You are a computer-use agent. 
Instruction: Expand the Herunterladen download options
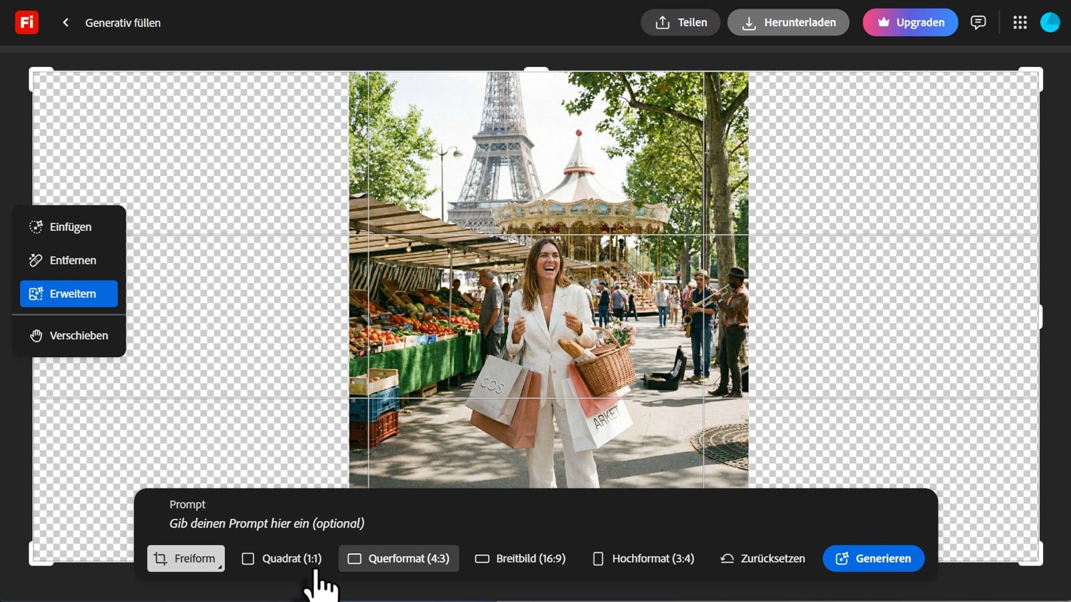tap(789, 22)
